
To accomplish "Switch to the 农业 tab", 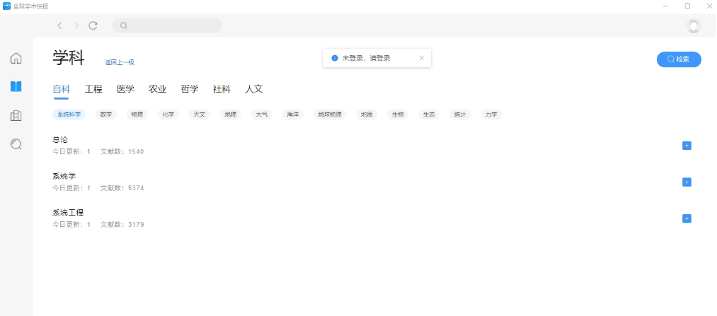I will 157,89.
